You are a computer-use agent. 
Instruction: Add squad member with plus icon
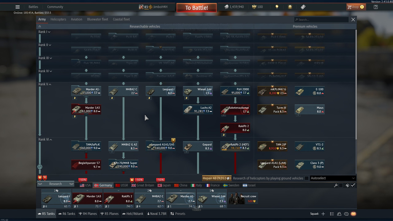point(323,214)
